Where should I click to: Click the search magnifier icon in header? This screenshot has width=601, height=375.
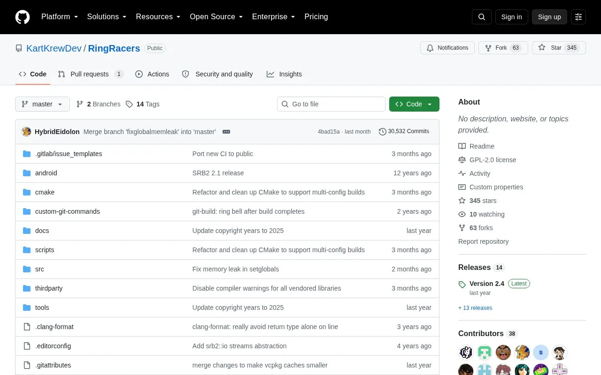point(482,17)
